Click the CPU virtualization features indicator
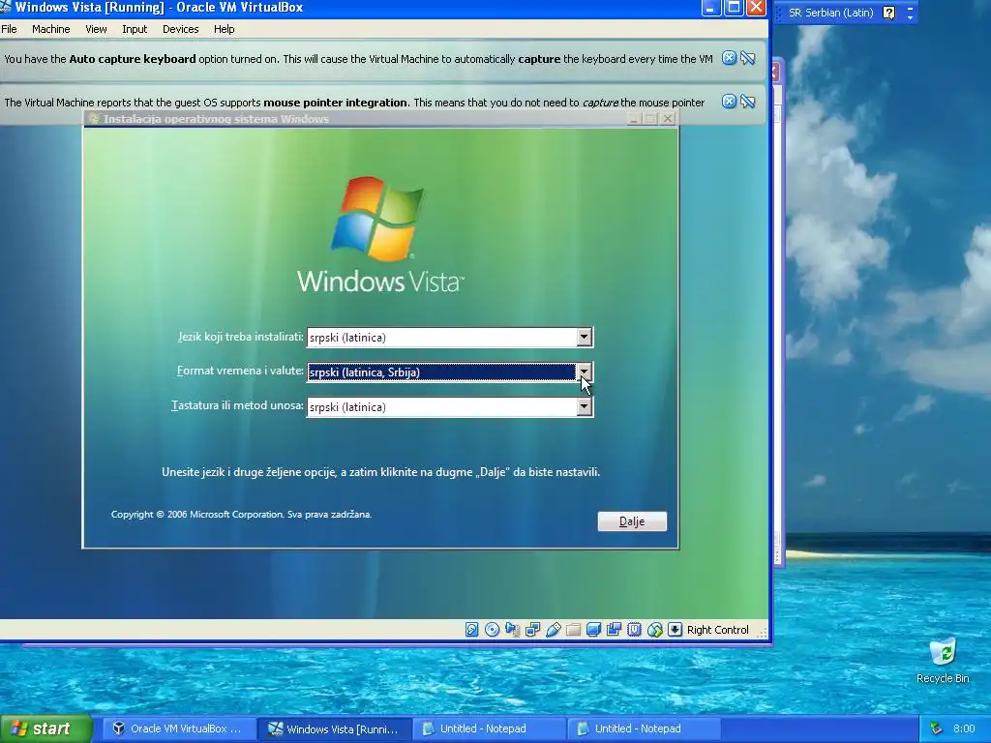 click(x=634, y=629)
